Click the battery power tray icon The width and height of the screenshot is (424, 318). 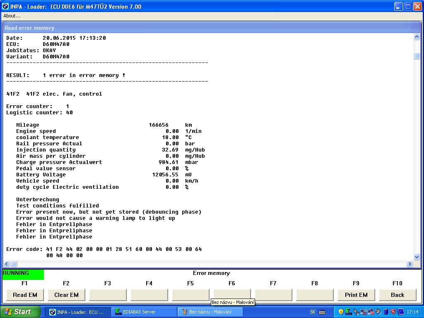(385, 312)
